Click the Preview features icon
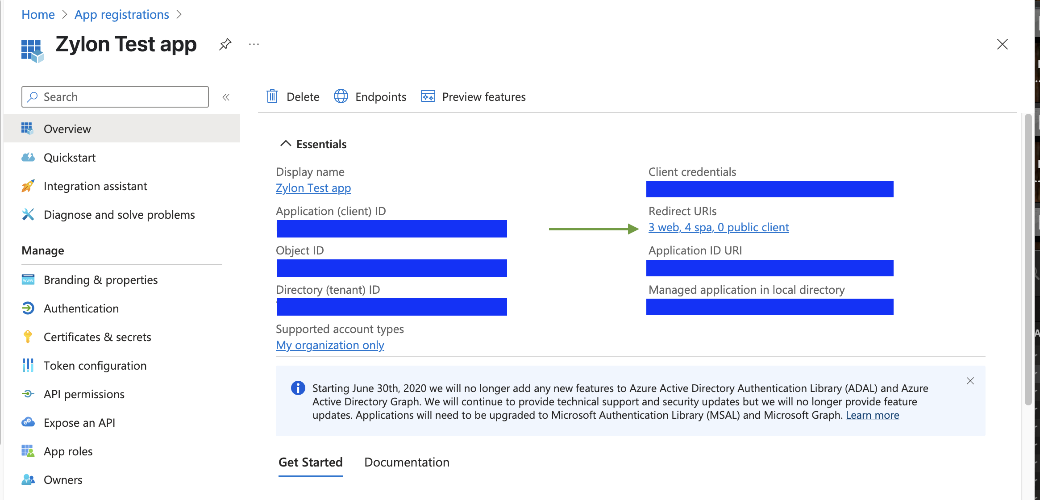The width and height of the screenshot is (1040, 500). pyautogui.click(x=428, y=96)
